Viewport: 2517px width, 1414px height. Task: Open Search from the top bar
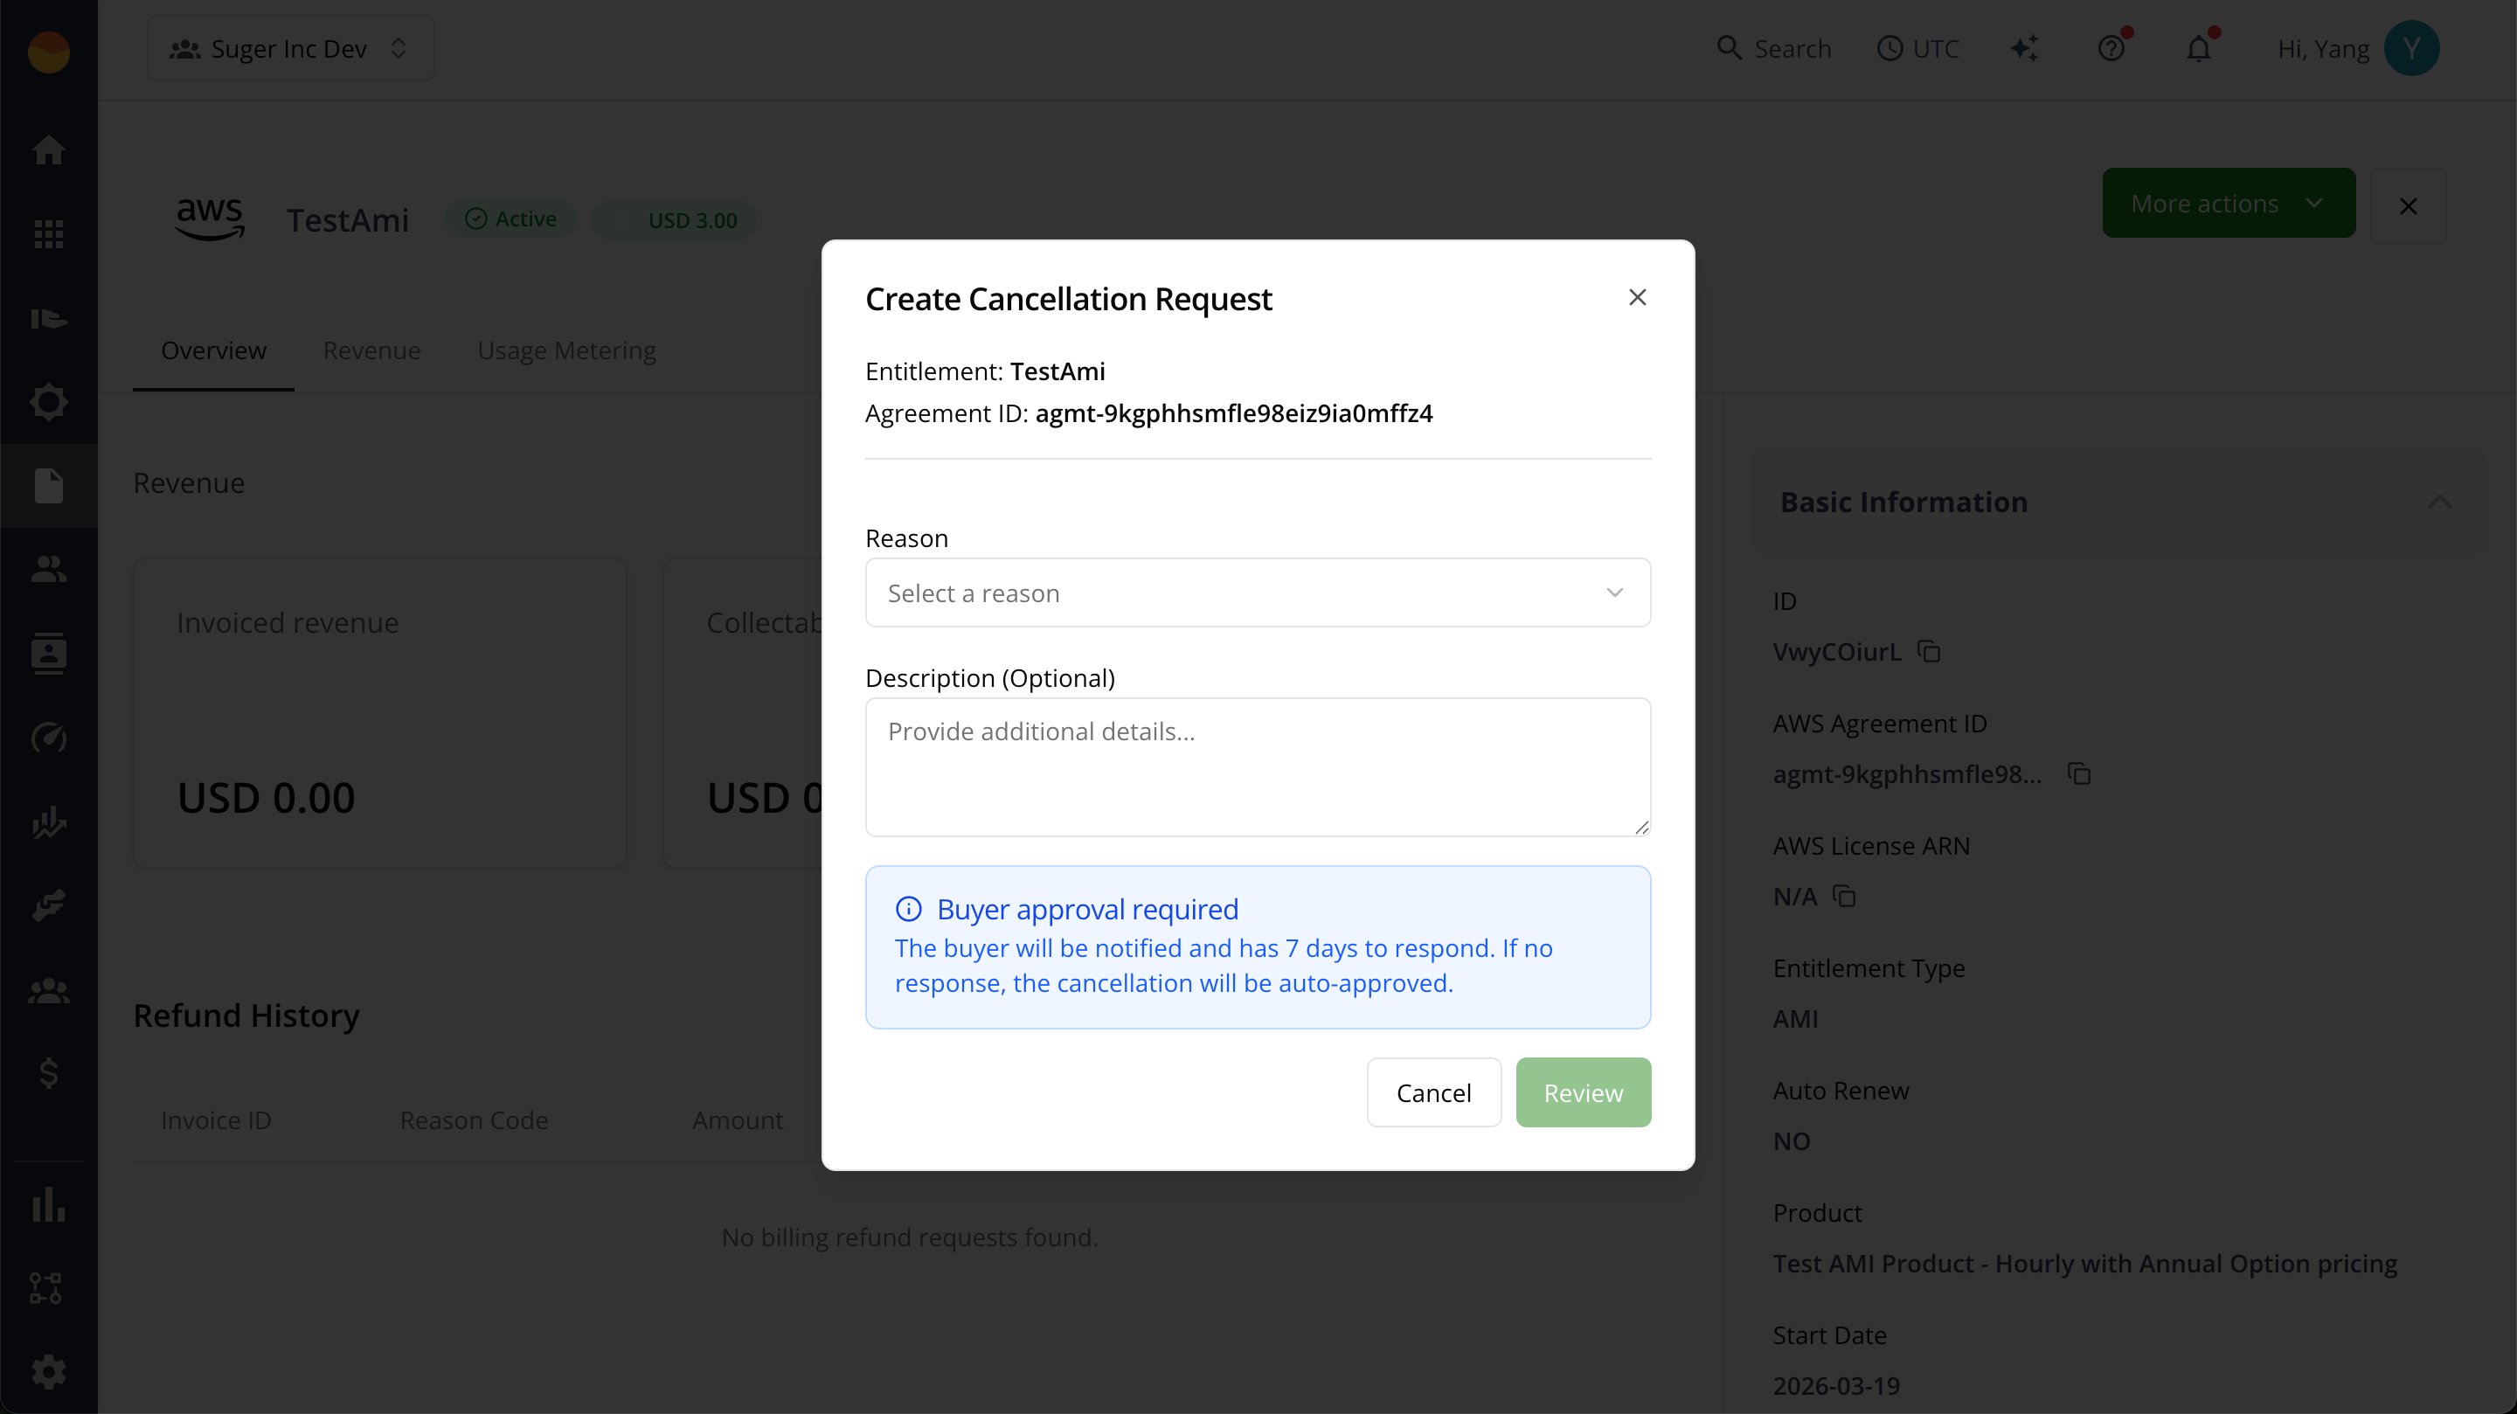[x=1773, y=48]
